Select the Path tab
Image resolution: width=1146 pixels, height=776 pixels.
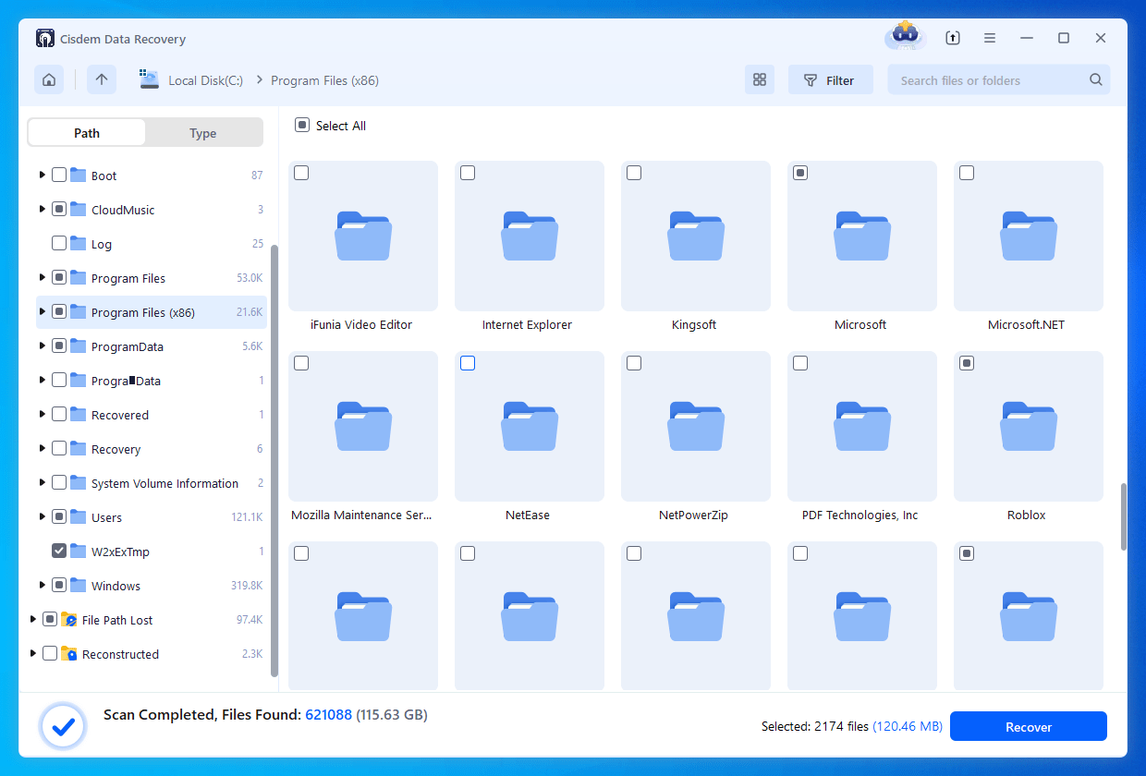click(86, 132)
